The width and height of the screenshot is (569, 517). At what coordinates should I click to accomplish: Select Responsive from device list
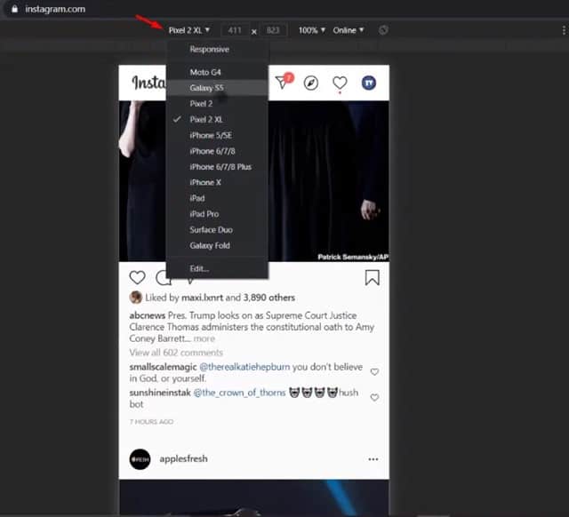(217, 50)
